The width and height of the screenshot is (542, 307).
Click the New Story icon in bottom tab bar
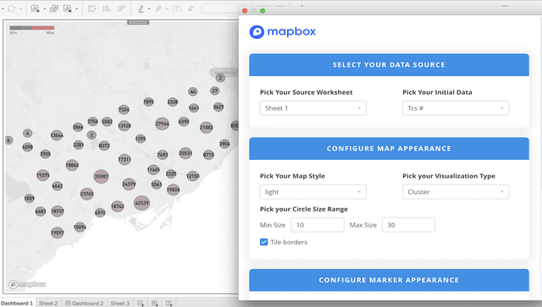(169, 303)
